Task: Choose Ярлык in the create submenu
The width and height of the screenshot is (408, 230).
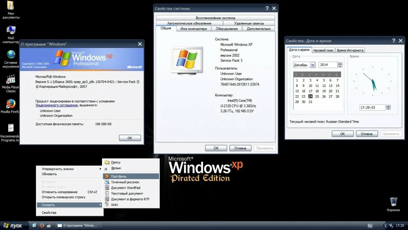Action: [x=131, y=168]
